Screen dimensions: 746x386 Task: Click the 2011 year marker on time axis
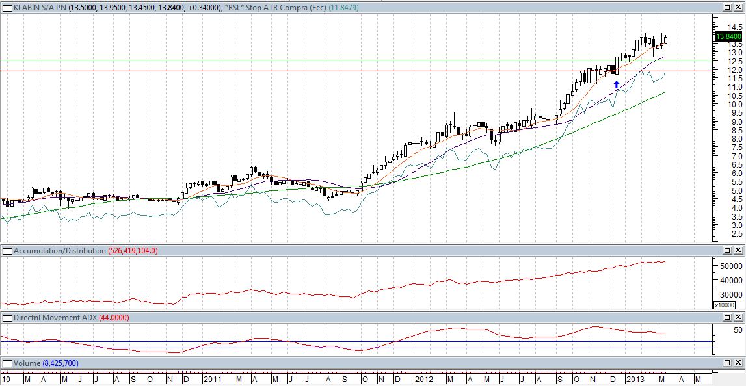[x=213, y=379]
